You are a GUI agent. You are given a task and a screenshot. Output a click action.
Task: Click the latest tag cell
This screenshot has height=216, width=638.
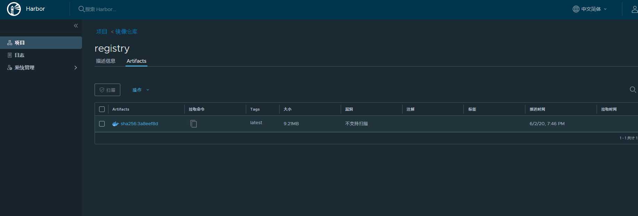256,123
